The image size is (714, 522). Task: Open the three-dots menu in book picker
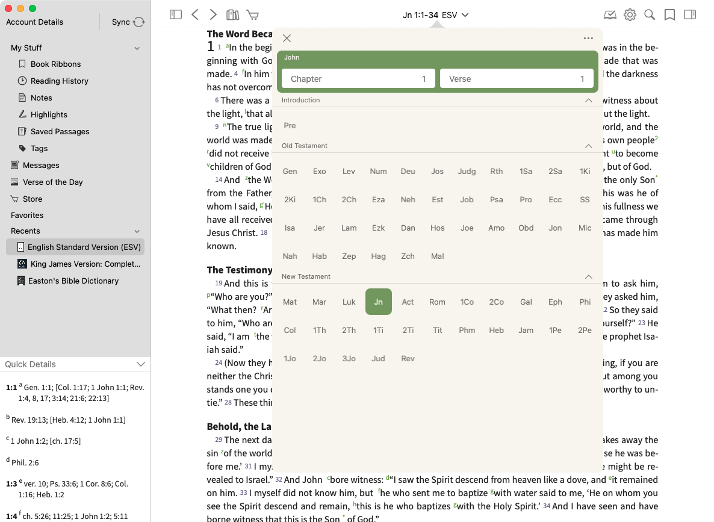pyautogui.click(x=588, y=39)
